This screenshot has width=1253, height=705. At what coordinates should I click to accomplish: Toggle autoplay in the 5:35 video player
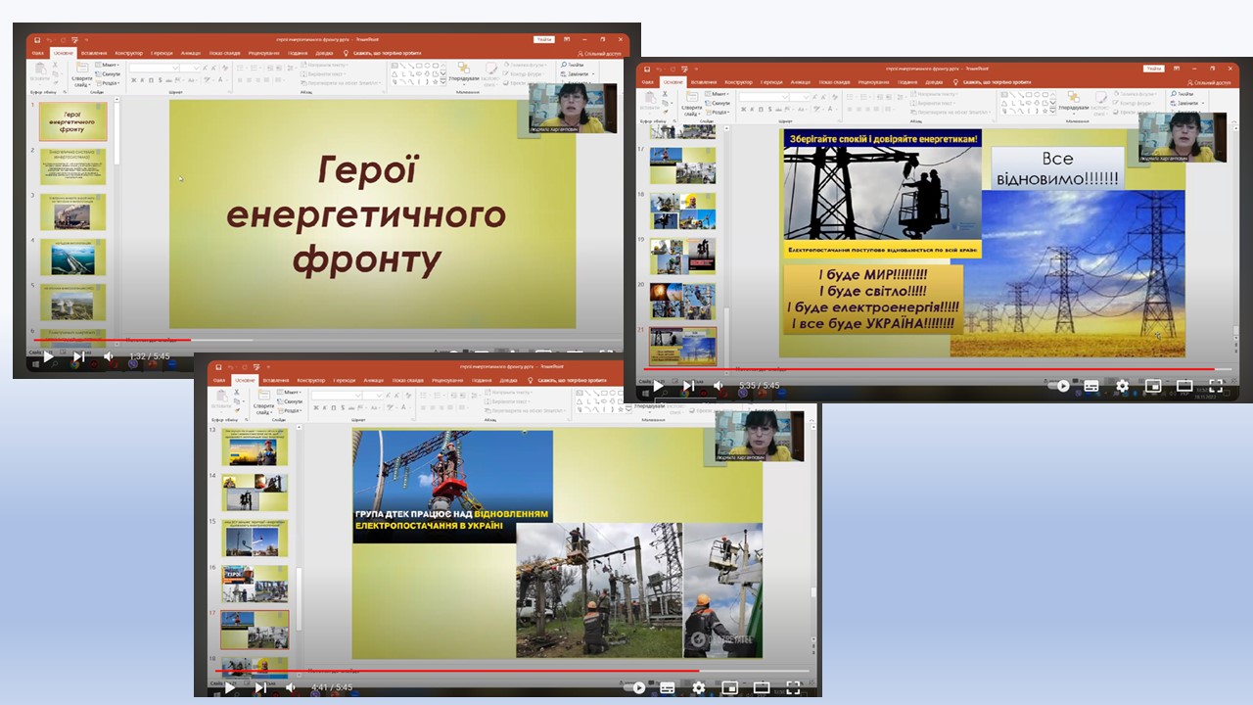(x=1059, y=386)
